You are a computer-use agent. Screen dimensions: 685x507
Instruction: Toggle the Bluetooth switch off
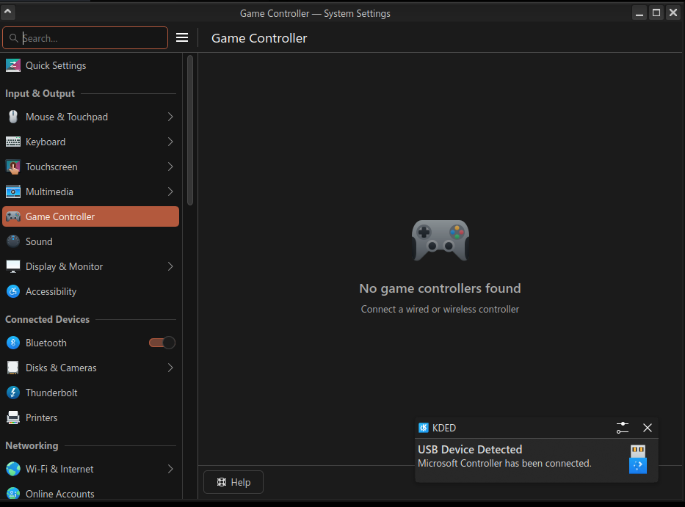pyautogui.click(x=162, y=343)
